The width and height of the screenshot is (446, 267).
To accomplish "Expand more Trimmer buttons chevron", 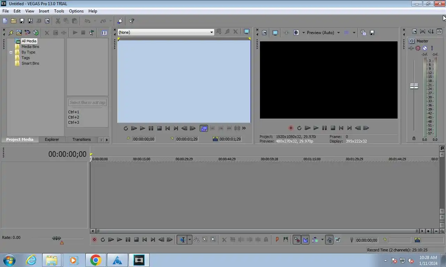I will tap(244, 128).
